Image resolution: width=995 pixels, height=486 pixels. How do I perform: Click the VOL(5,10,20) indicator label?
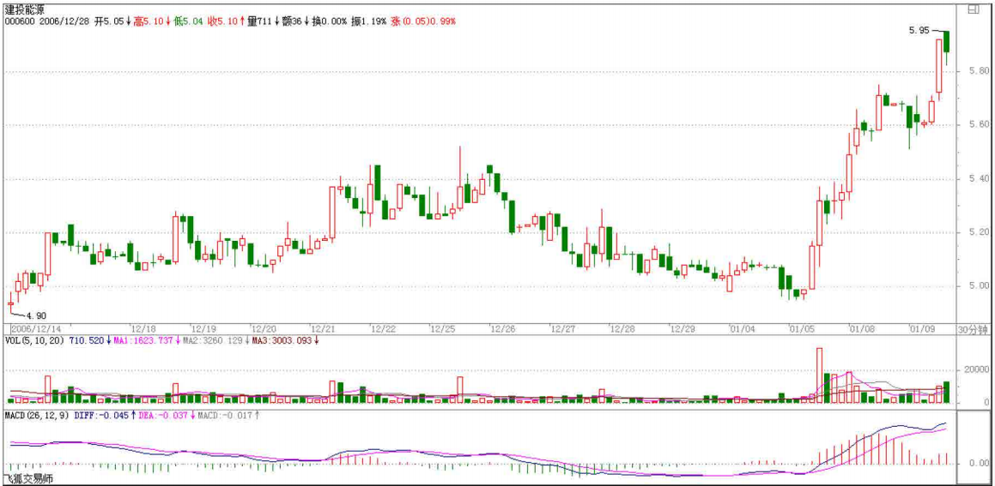34,341
